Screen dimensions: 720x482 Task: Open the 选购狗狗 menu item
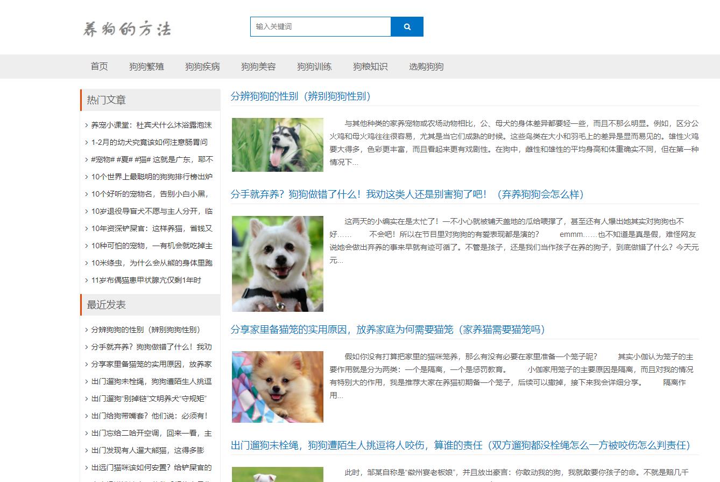[x=426, y=67]
